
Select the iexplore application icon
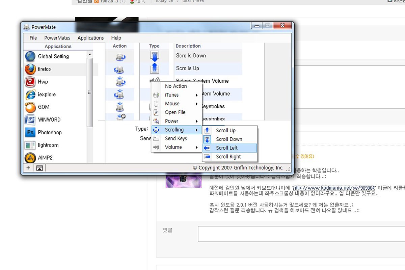(30, 94)
